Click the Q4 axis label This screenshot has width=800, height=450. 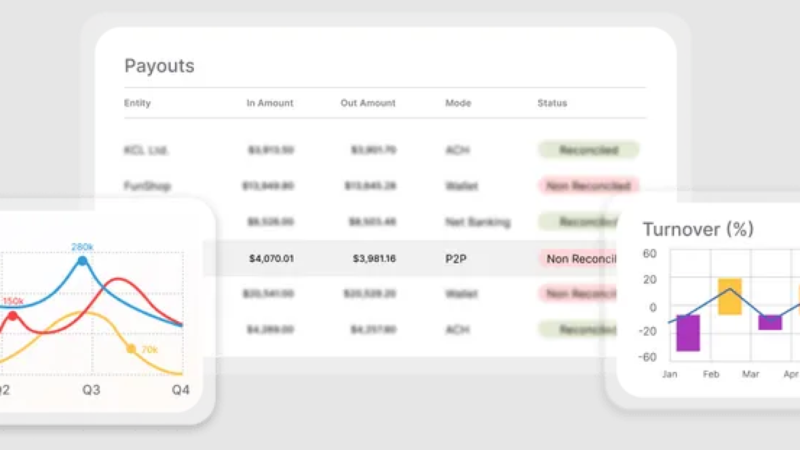[181, 390]
